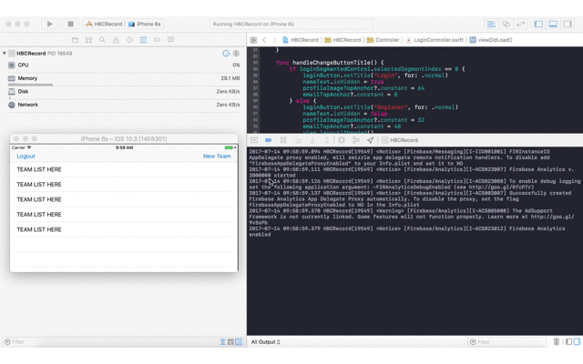Click the Run (play) button
Image resolution: width=583 pixels, height=364 pixels.
pos(49,25)
